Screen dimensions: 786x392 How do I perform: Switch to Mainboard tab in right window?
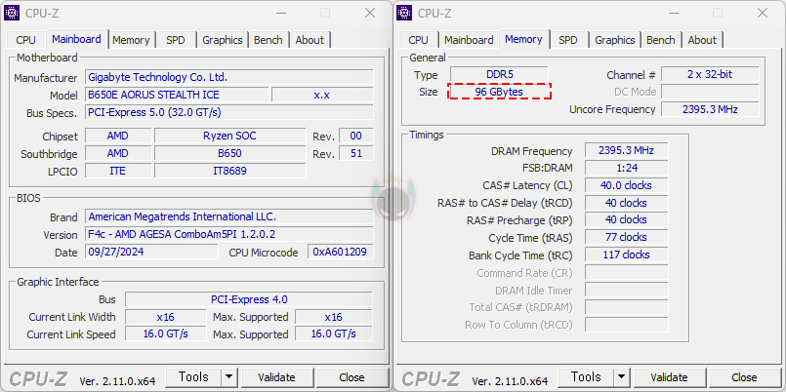(469, 40)
